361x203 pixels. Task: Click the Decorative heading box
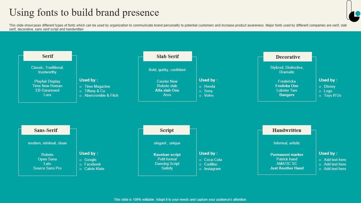point(288,57)
